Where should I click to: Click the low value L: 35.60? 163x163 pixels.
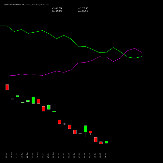coord(83,11)
